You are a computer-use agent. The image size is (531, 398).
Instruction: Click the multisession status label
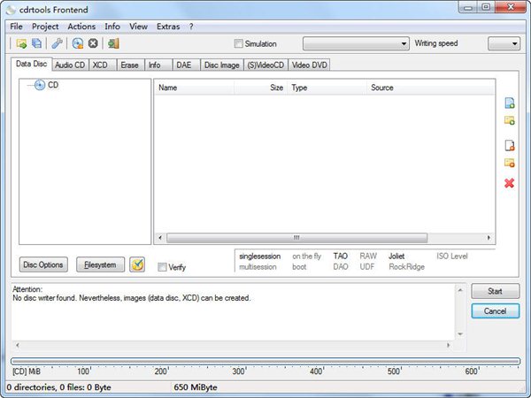tap(258, 267)
